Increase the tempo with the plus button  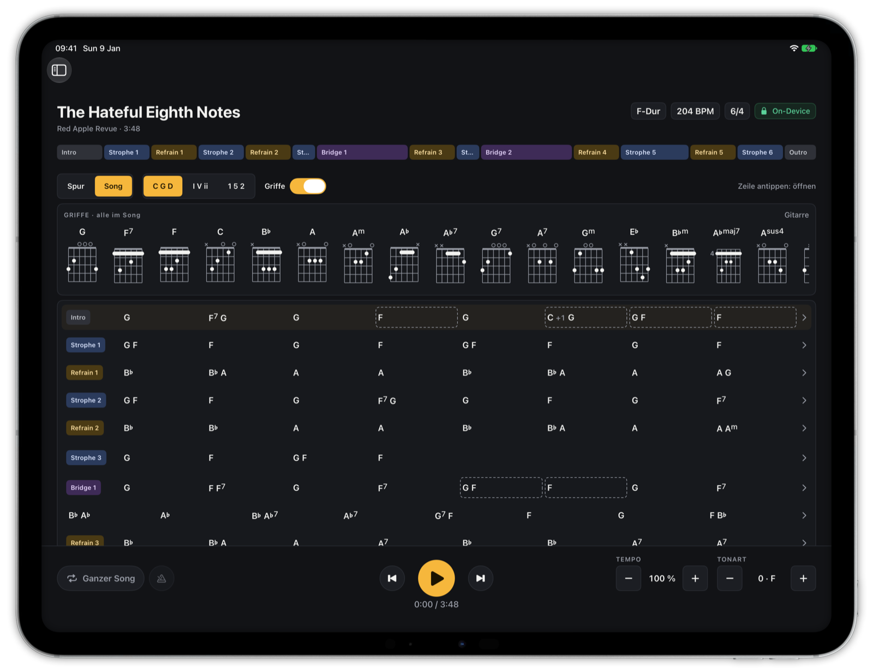click(x=695, y=578)
